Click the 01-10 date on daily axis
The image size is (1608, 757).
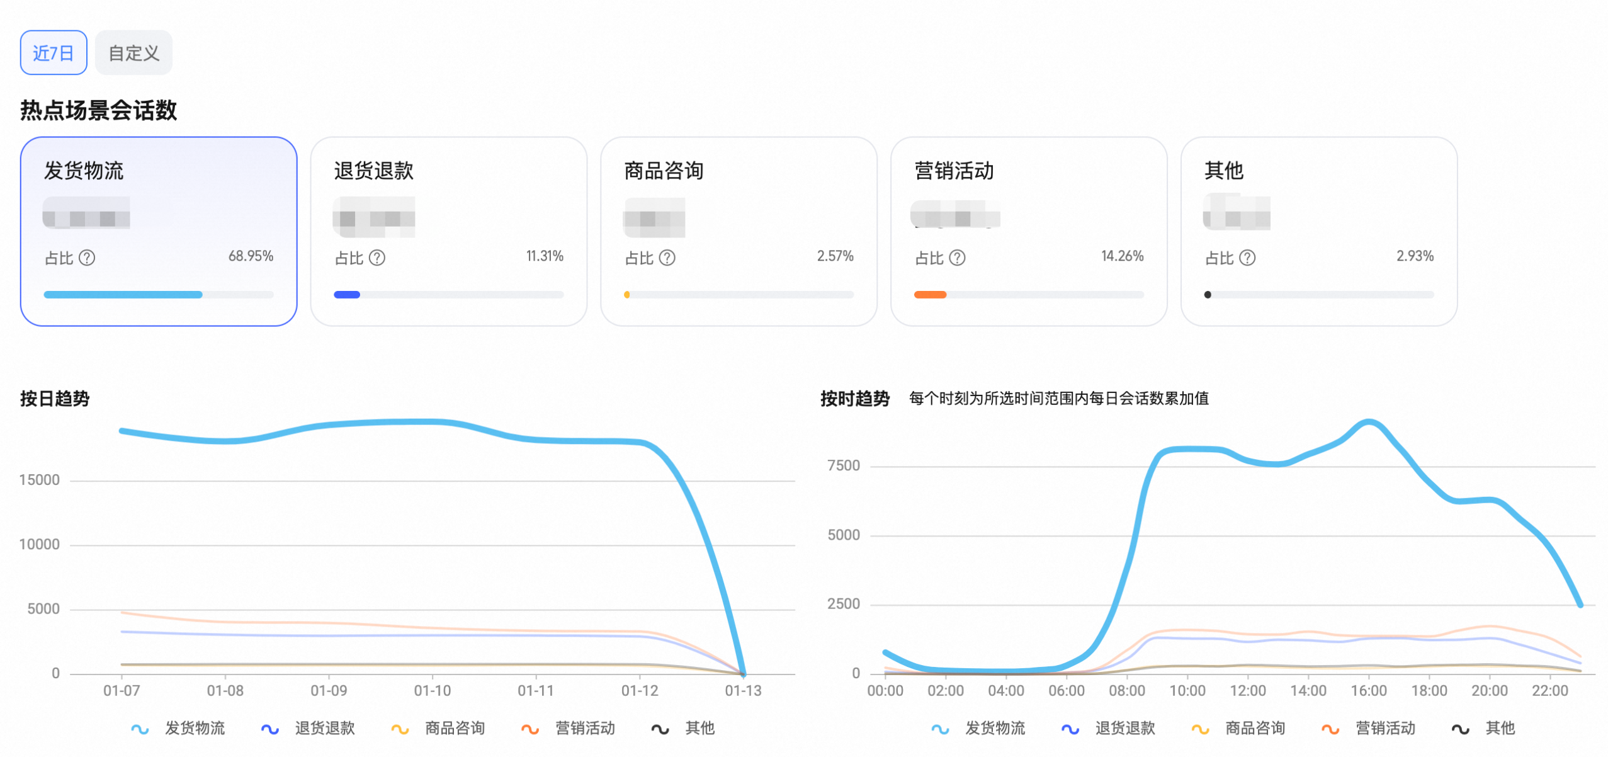(433, 691)
